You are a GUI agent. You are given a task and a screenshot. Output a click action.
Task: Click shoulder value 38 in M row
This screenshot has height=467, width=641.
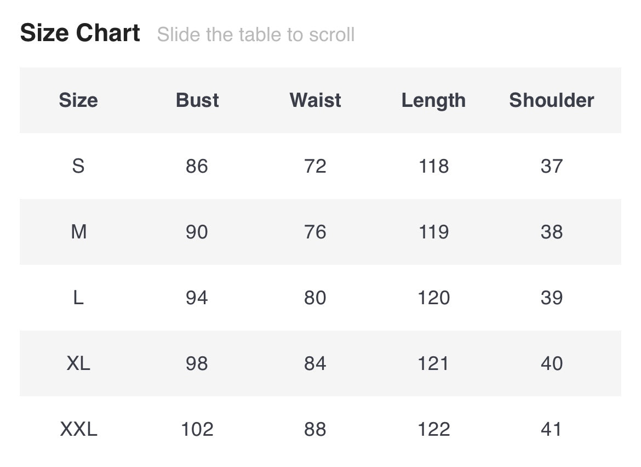point(551,232)
